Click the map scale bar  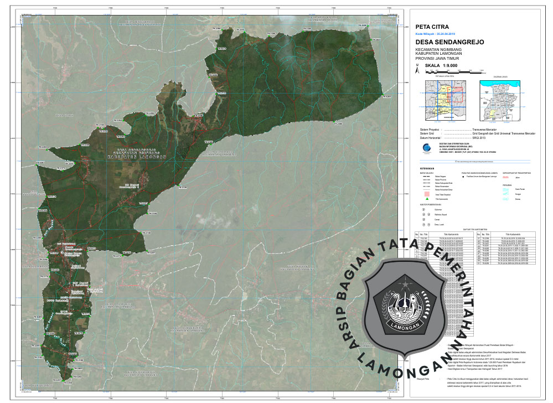pos(454,73)
